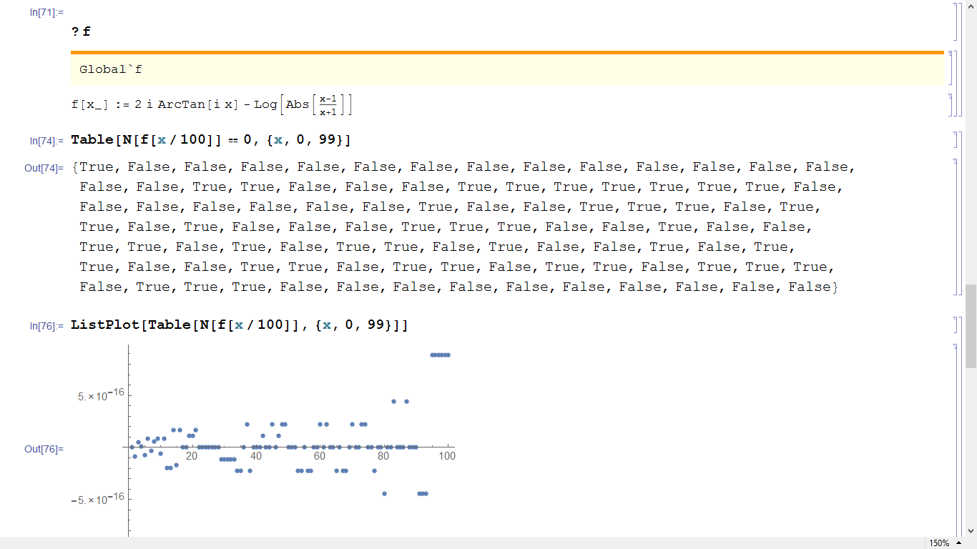
Task: Click the In[76]:= cell label
Action: click(46, 327)
